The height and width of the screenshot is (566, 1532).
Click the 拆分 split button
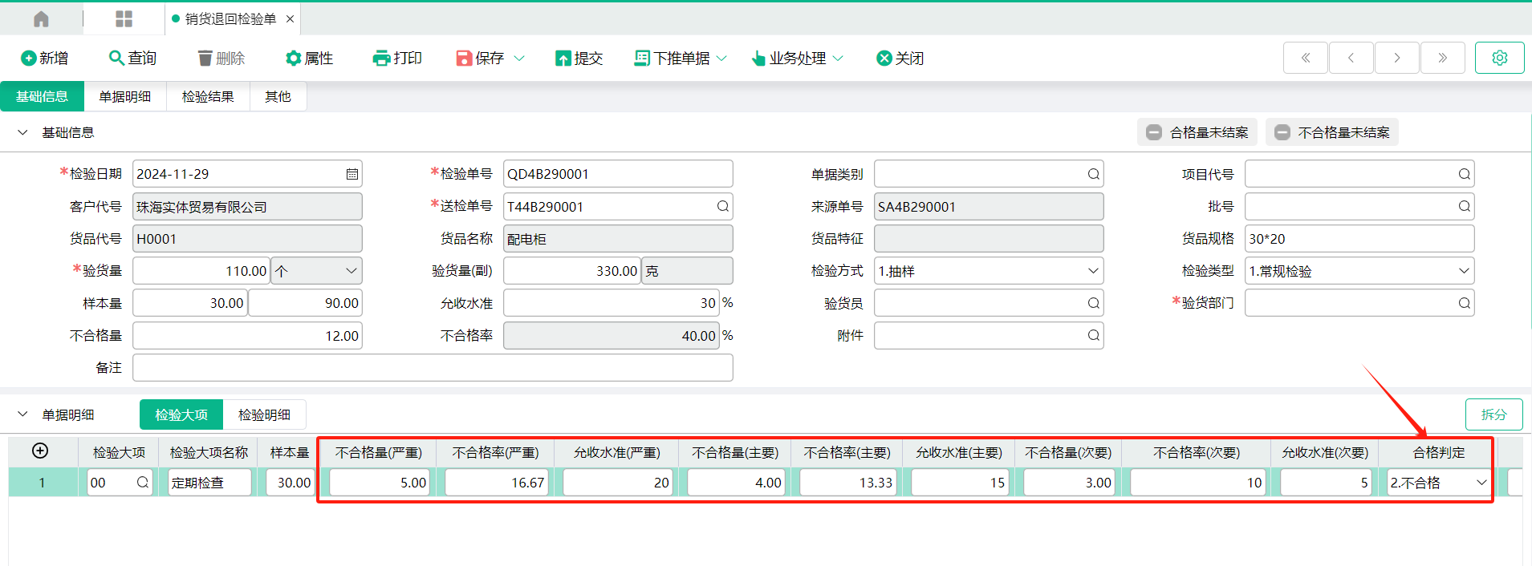[x=1493, y=414]
